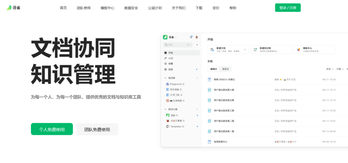Switch to the 浏览过 tab

pos(225,69)
